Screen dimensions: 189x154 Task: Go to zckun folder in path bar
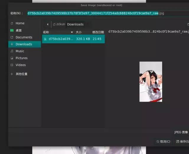(59, 24)
